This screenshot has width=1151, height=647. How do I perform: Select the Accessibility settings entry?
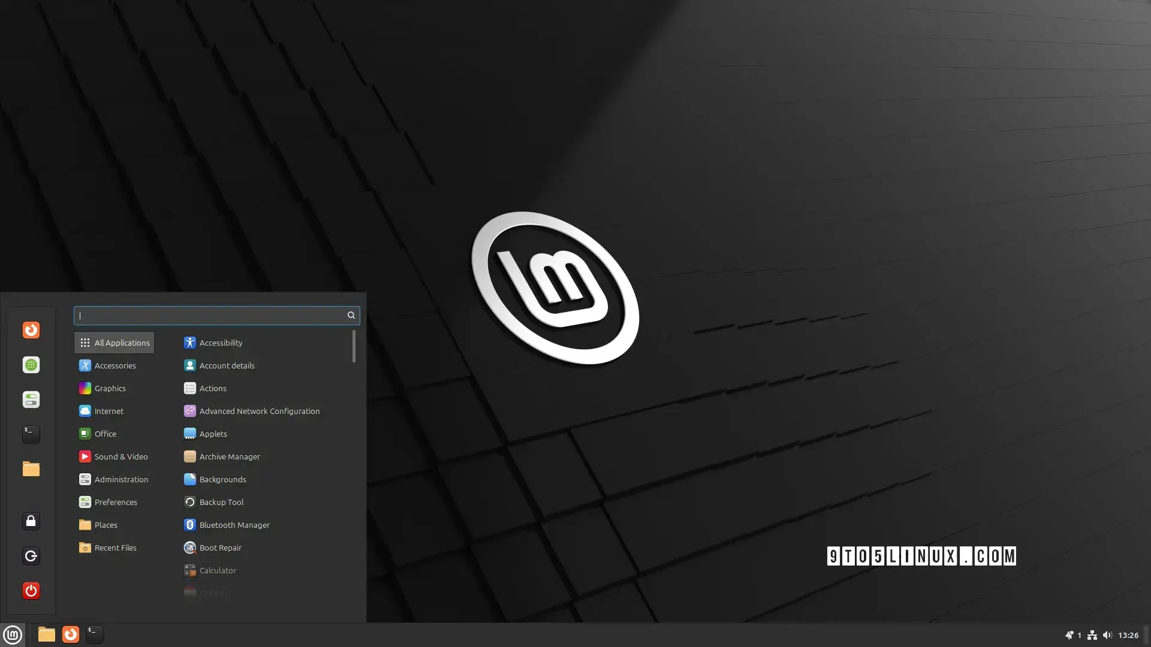click(x=221, y=342)
